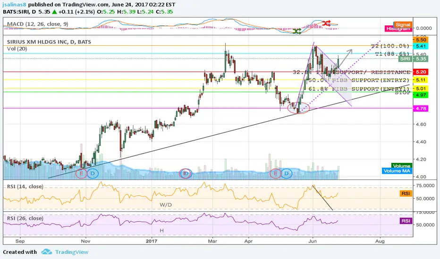
Task: Click the cyan 5.41 price tag
Action: click(x=420, y=46)
